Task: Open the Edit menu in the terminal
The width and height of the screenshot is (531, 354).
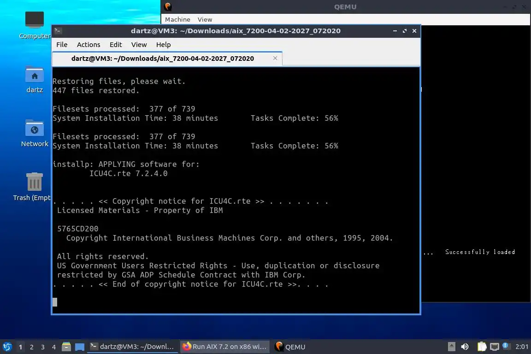Action: coord(116,45)
